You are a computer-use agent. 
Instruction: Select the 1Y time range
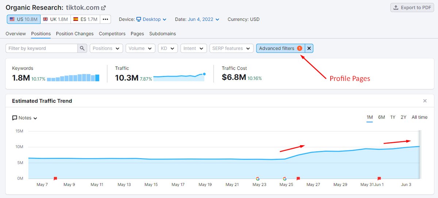393,117
